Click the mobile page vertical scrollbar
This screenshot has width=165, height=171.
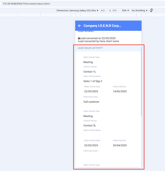coord(141,82)
